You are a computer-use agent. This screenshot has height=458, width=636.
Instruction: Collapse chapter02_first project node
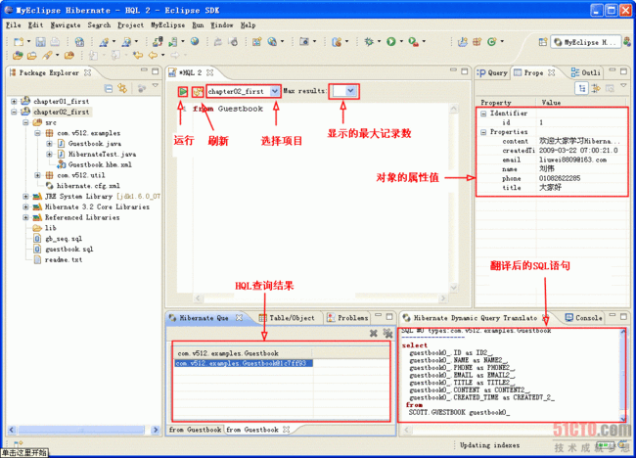click(14, 112)
